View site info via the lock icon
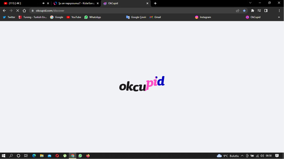 click(33, 11)
